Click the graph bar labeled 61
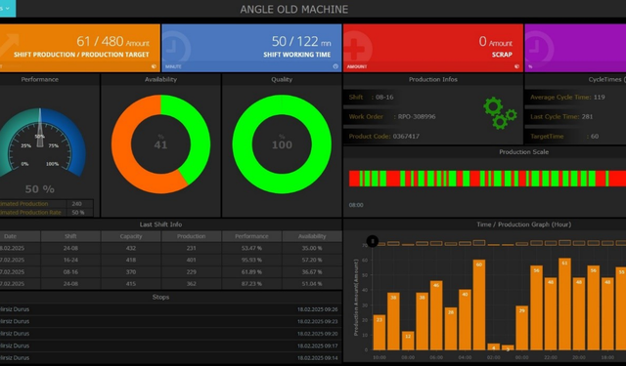Viewport: 626px width, 366px height. coord(564,305)
